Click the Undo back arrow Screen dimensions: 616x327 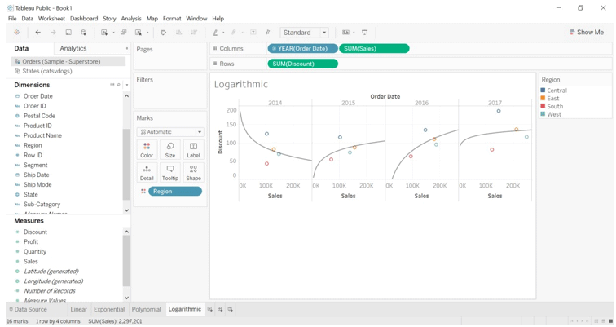[37, 33]
